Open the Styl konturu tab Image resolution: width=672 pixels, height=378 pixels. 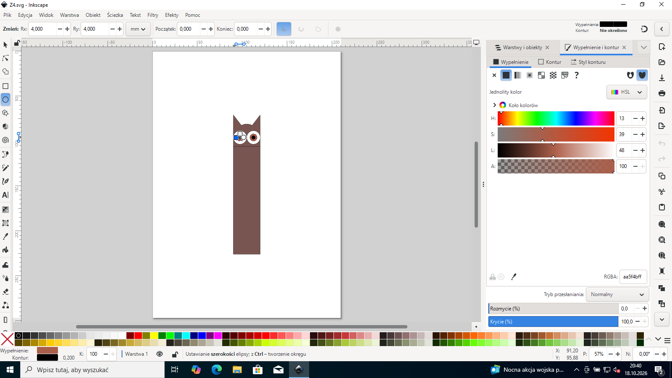coord(588,62)
